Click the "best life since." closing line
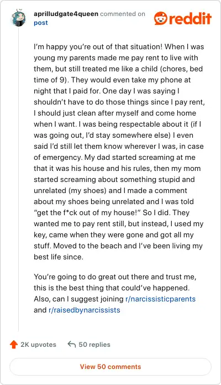 [x=59, y=257]
